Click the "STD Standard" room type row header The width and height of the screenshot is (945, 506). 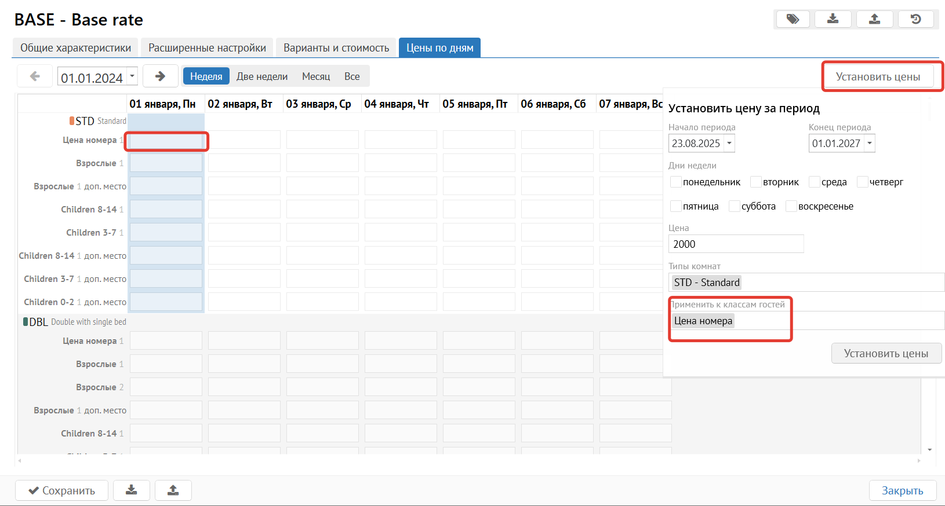point(98,121)
